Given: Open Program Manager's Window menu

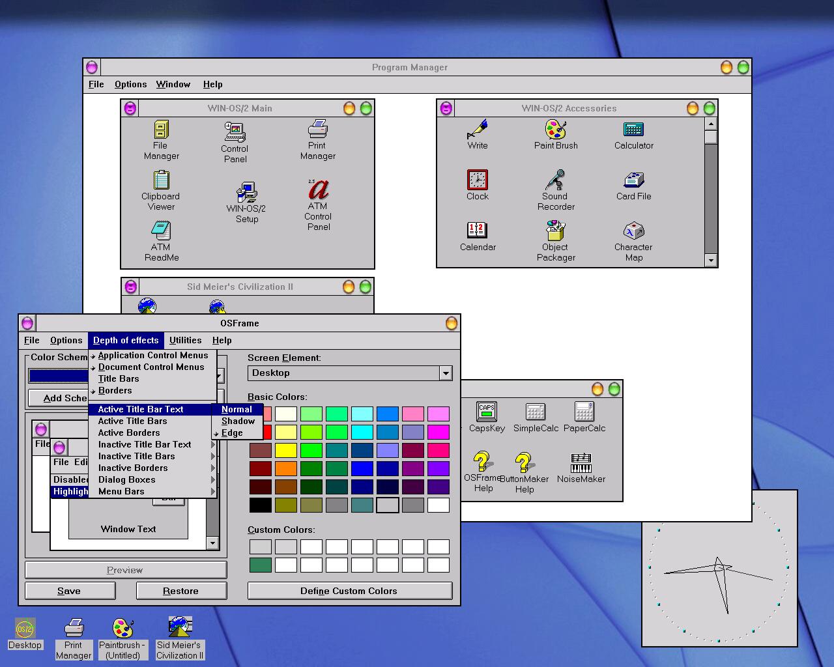Looking at the screenshot, I should pyautogui.click(x=173, y=84).
